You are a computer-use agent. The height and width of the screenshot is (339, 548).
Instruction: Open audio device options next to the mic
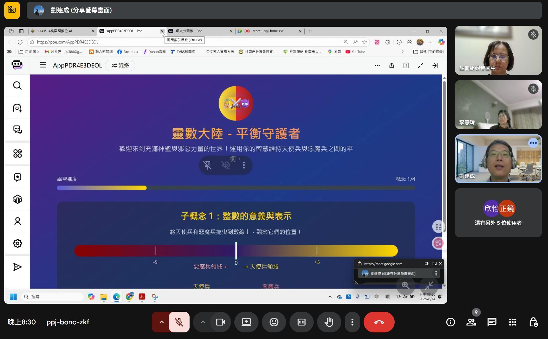click(x=161, y=322)
